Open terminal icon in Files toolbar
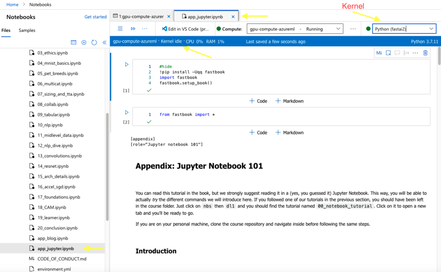The image size is (441, 272). coord(73,43)
